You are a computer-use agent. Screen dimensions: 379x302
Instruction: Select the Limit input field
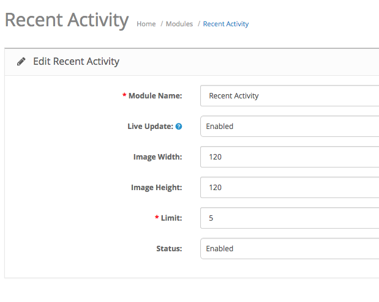point(290,218)
